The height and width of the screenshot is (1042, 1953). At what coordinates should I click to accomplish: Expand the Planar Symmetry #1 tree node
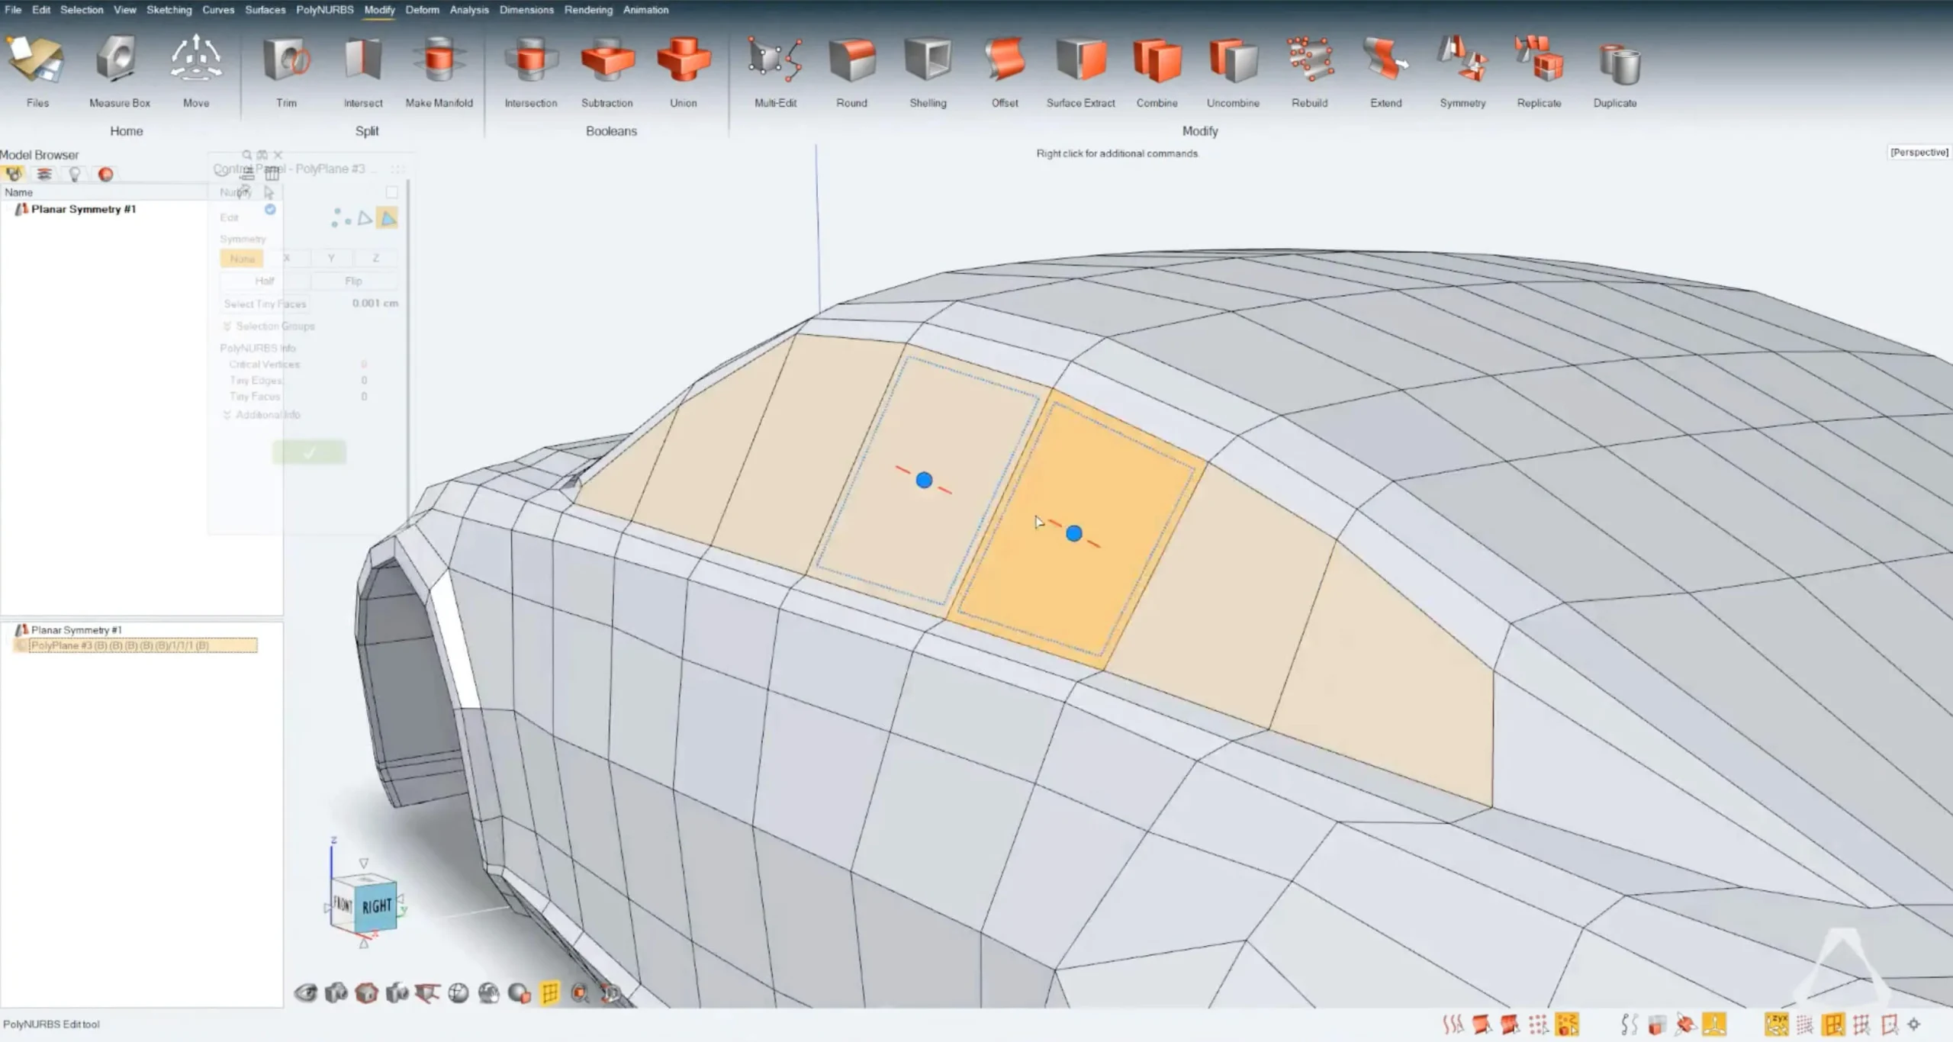(9, 209)
